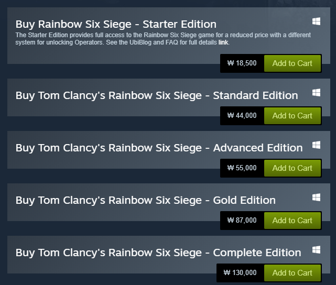Add Starter Edition to cart

point(292,63)
